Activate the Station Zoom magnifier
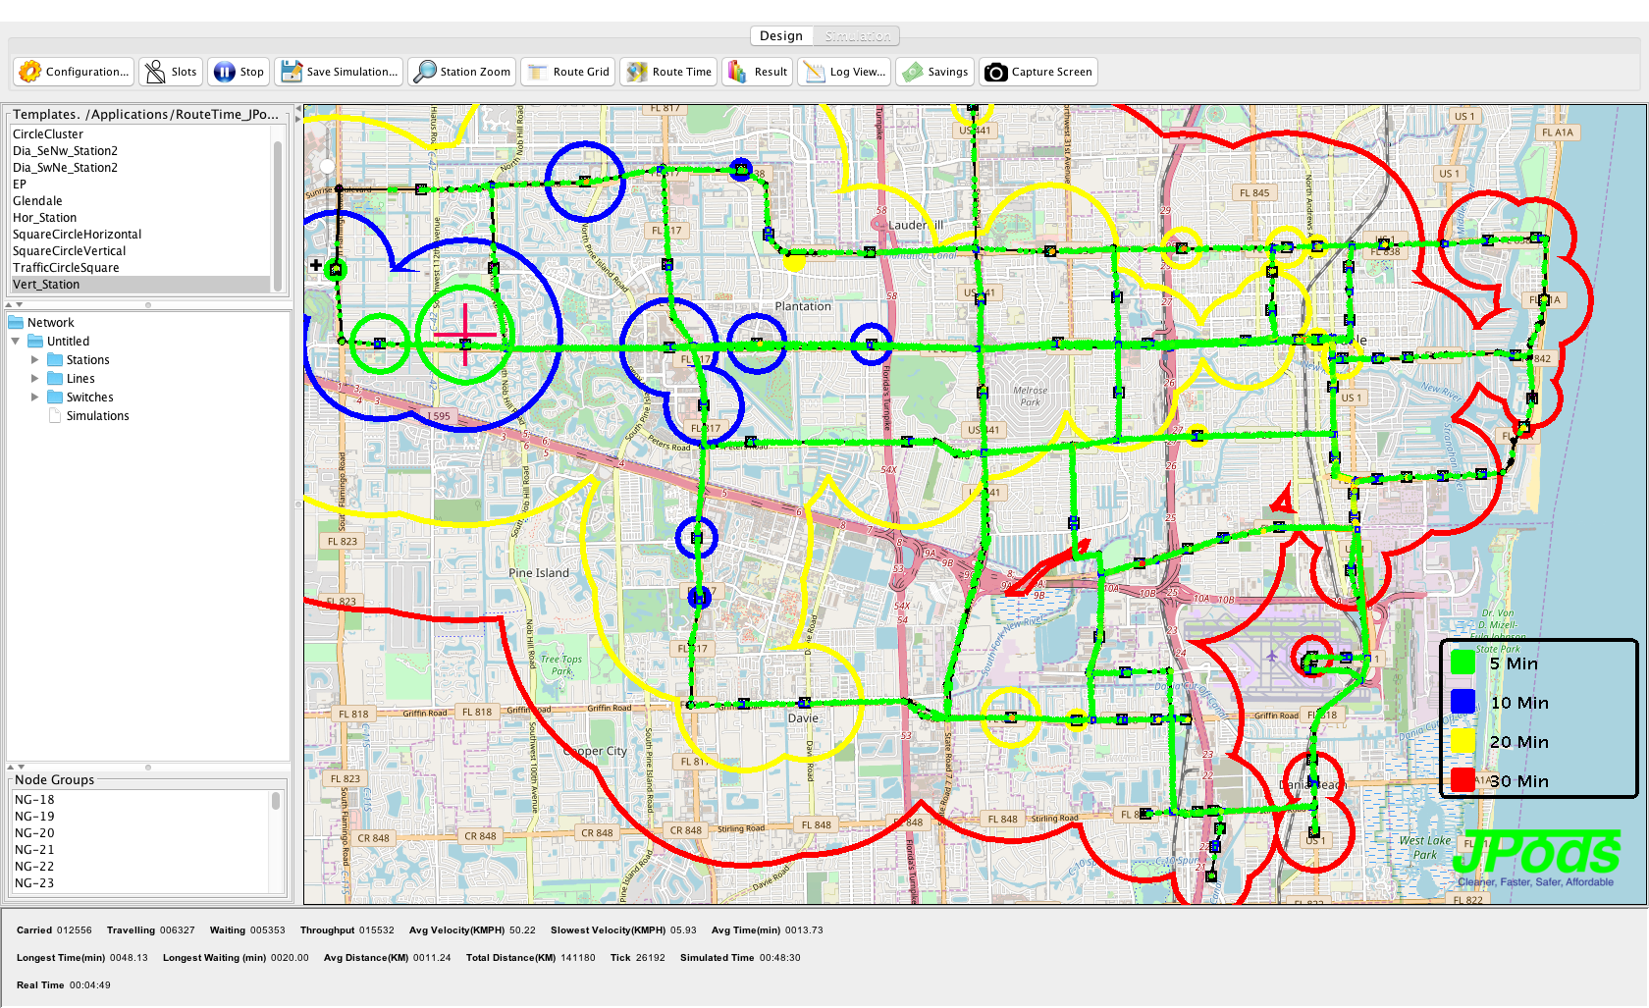The width and height of the screenshot is (1649, 1008). click(x=425, y=72)
